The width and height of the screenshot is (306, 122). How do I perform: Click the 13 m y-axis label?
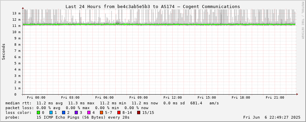click(x=17, y=13)
